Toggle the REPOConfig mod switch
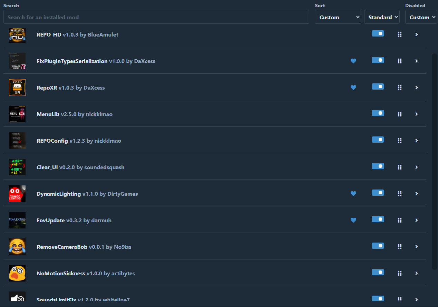The height and width of the screenshot is (307, 438). 378,140
